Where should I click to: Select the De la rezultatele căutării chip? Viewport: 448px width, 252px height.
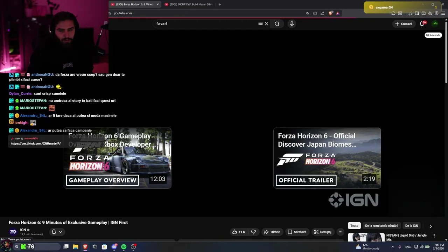(381, 226)
